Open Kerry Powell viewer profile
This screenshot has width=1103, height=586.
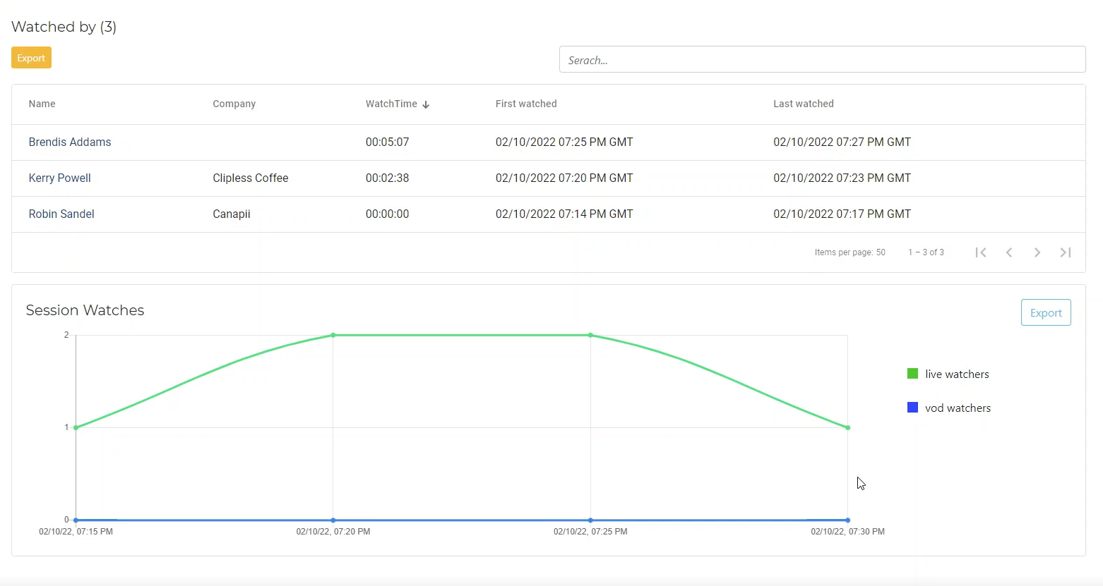pyautogui.click(x=60, y=178)
